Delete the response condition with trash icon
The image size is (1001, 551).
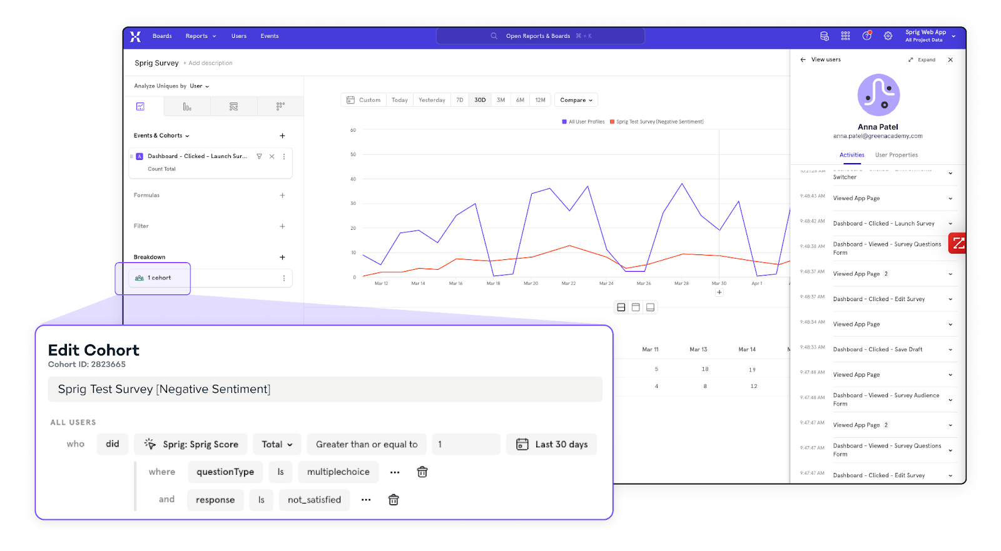(394, 500)
